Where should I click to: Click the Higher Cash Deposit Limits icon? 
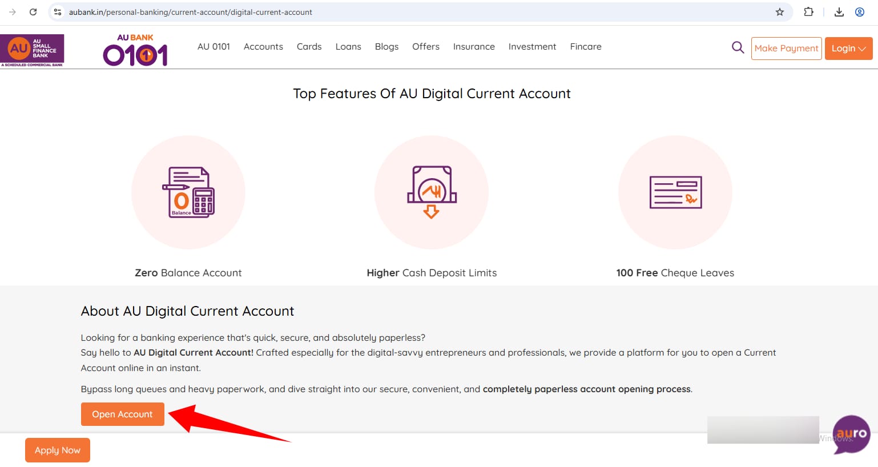(432, 192)
